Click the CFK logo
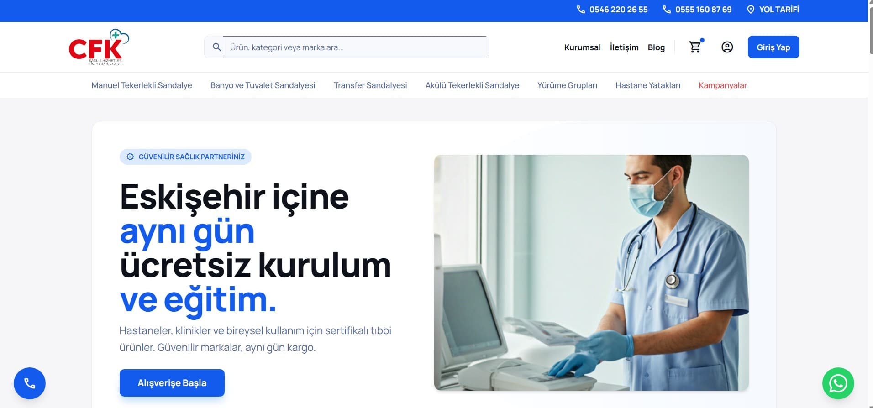The height and width of the screenshot is (408, 873). (99, 47)
